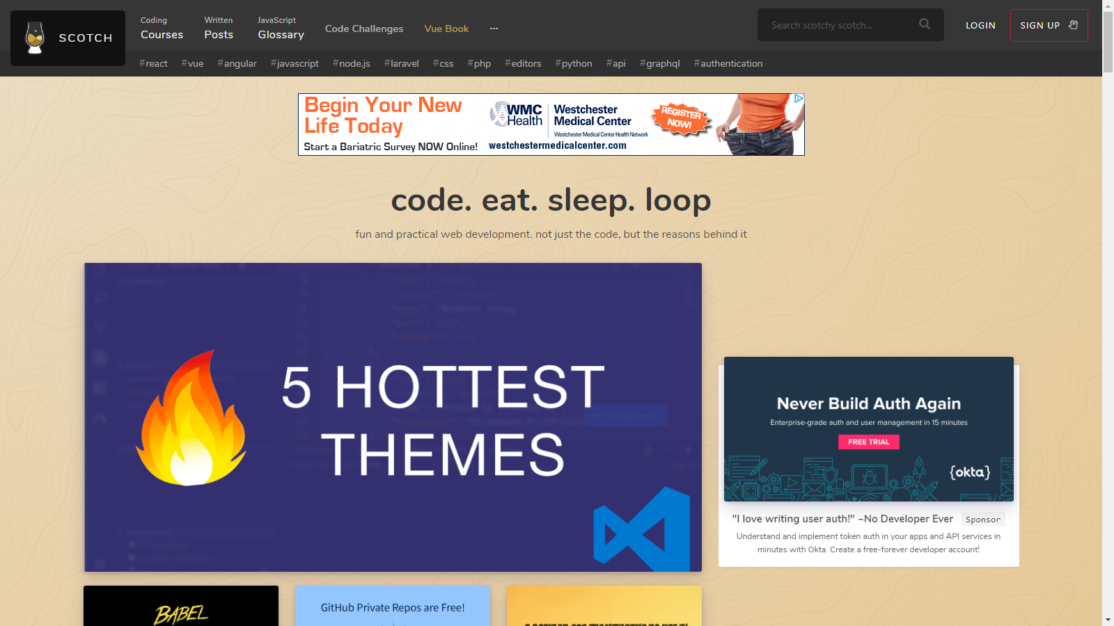The image size is (1114, 626).
Task: Click the LOGIN link
Action: pos(980,25)
